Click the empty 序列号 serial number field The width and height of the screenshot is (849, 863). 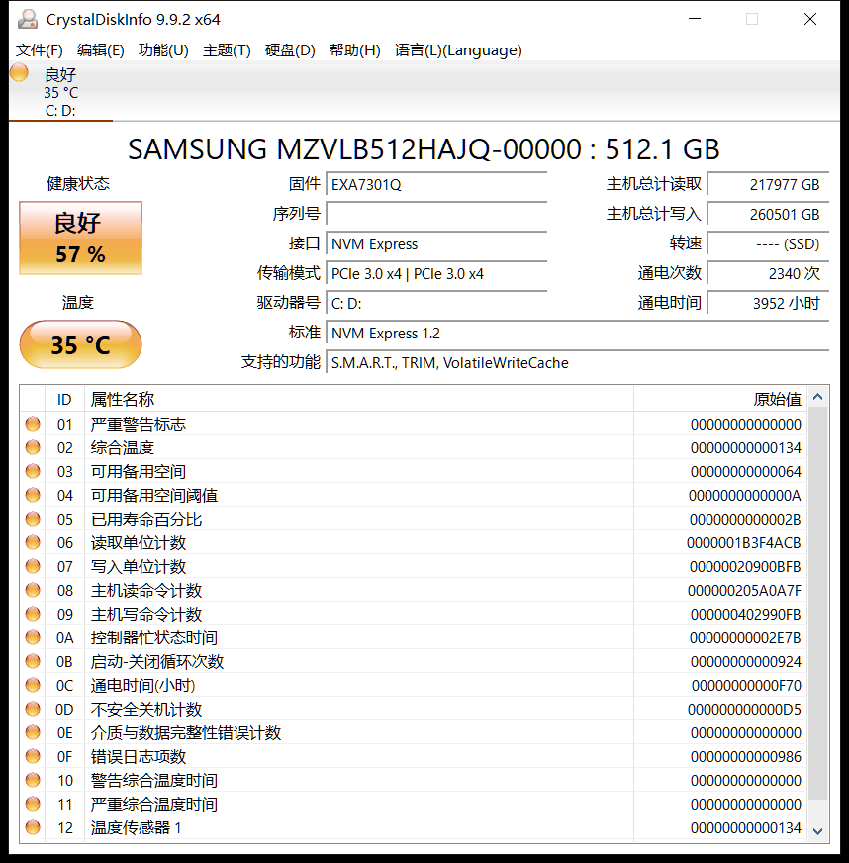[x=436, y=214]
